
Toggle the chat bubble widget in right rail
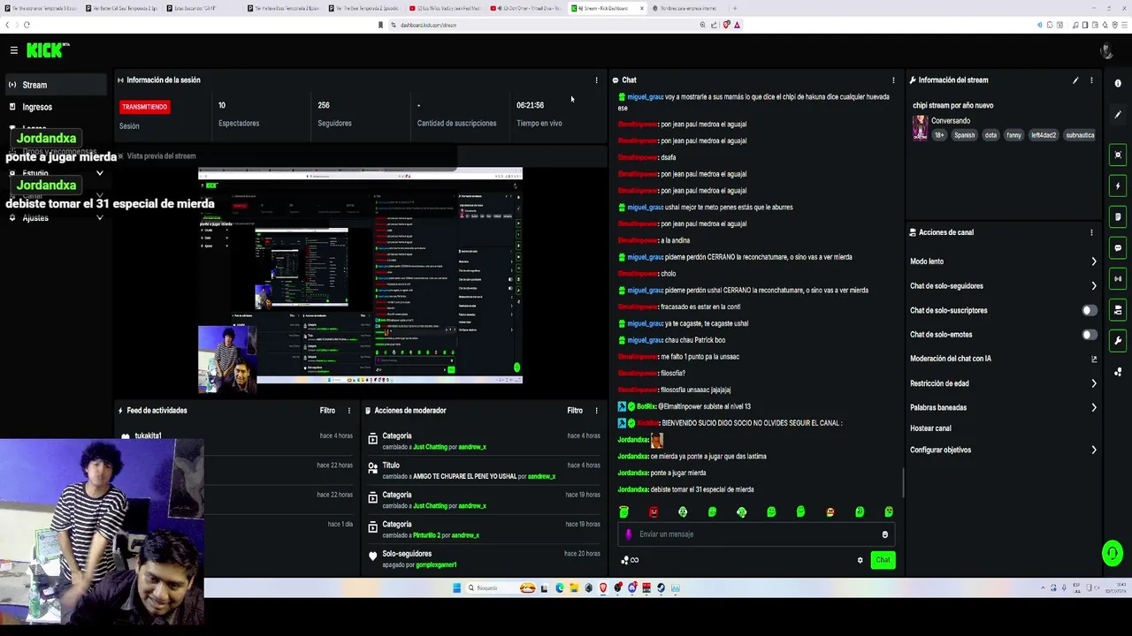pyautogui.click(x=1118, y=248)
